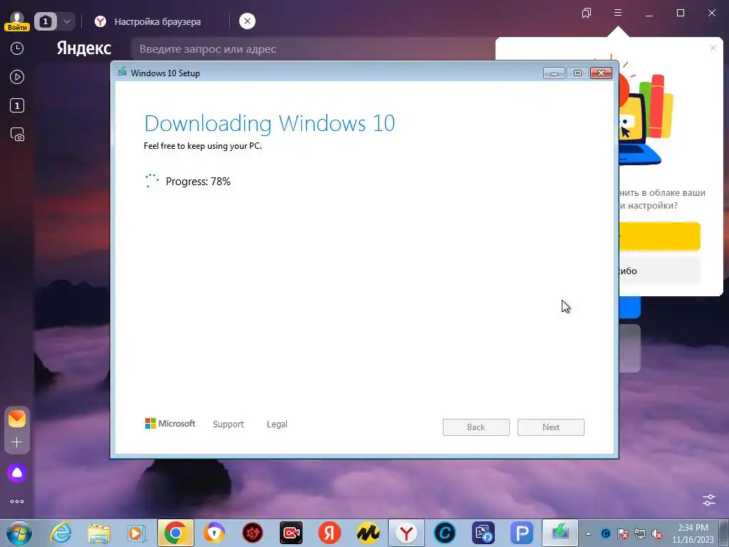This screenshot has height=547, width=729.
Task: Open the sidebar more options dots
Action: [17, 501]
